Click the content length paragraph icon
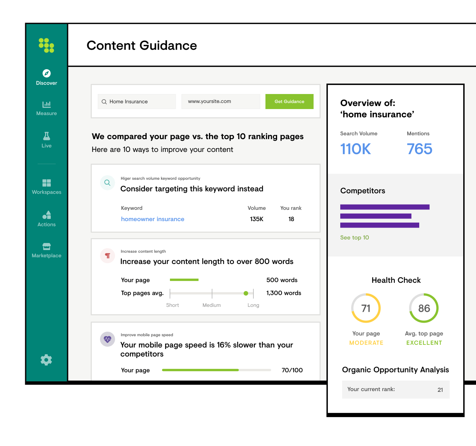Image resolution: width=476 pixels, height=446 pixels. click(108, 256)
